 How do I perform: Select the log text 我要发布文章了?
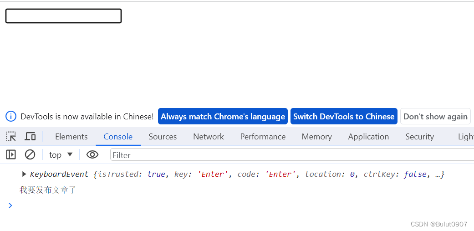point(48,190)
